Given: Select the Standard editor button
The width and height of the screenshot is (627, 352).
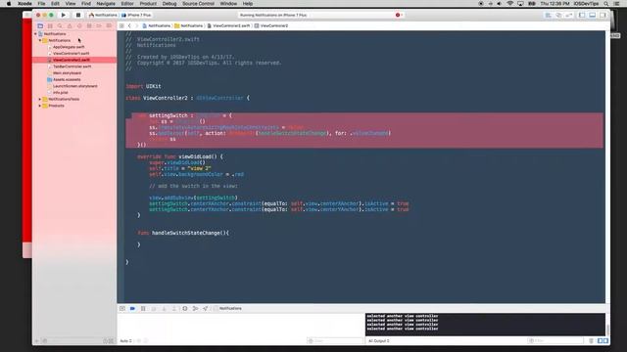Looking at the screenshot, I should click(x=549, y=16).
